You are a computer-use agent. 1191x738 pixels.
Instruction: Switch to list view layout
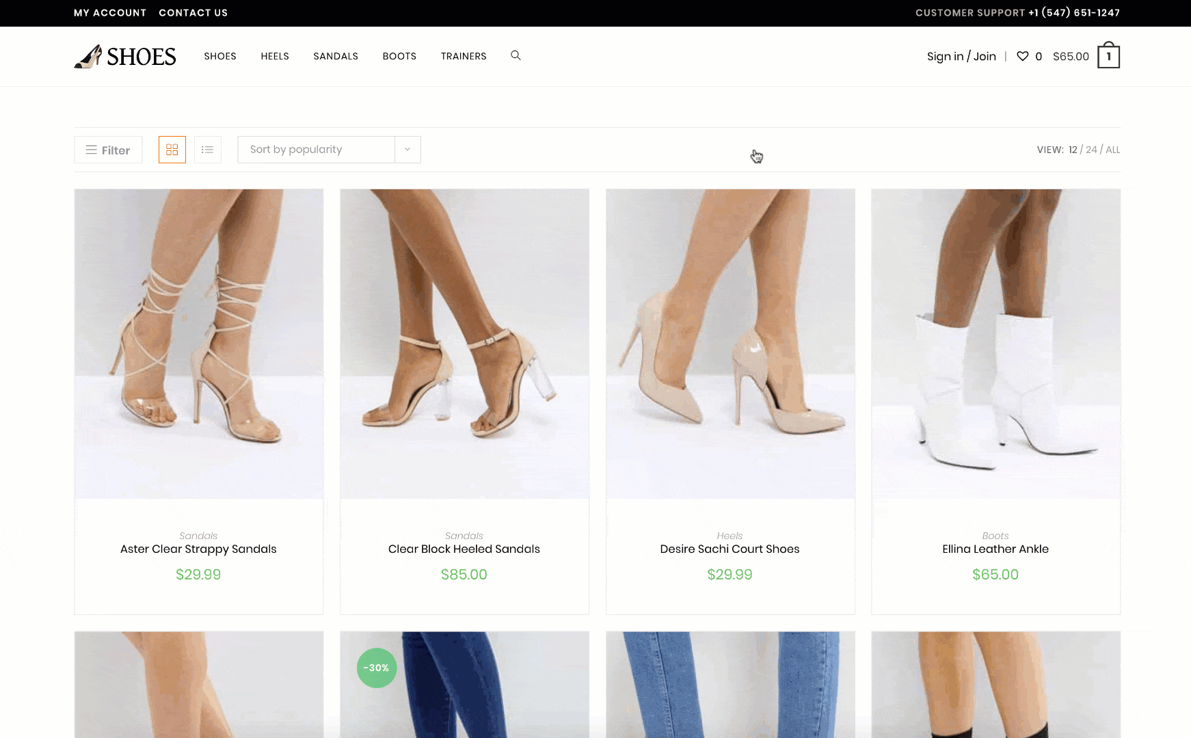(x=208, y=150)
